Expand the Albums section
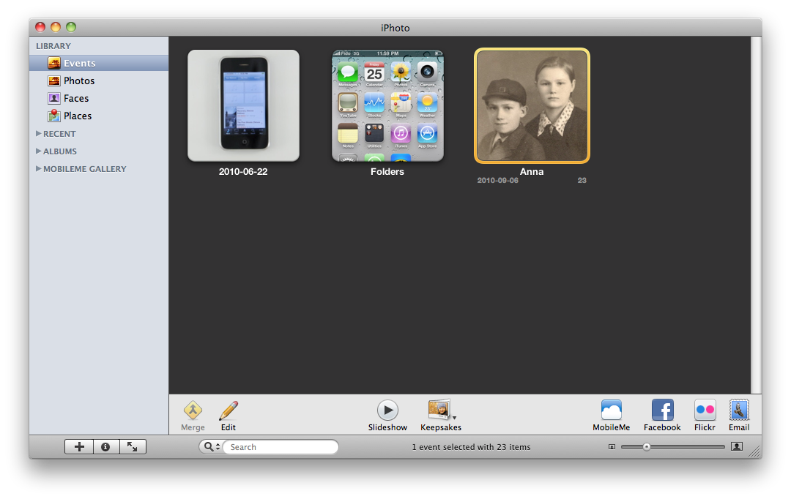Image resolution: width=791 pixels, height=499 pixels. (x=39, y=151)
